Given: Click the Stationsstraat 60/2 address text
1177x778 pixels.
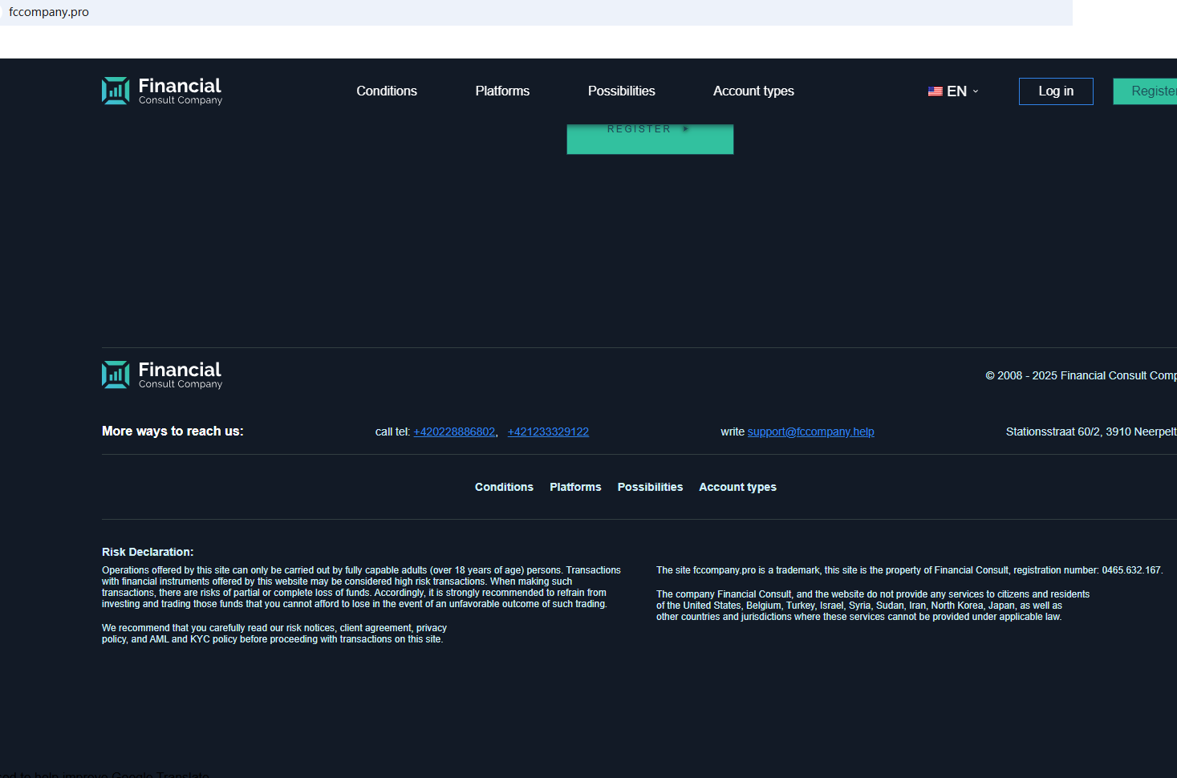Looking at the screenshot, I should coord(1090,432).
